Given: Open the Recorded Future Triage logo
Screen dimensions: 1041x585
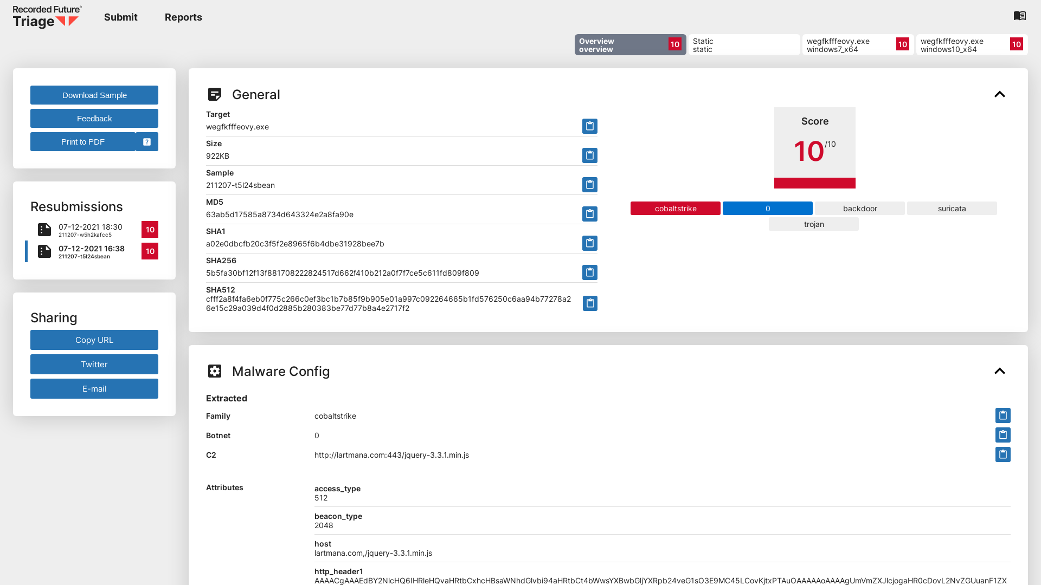Looking at the screenshot, I should click(47, 17).
